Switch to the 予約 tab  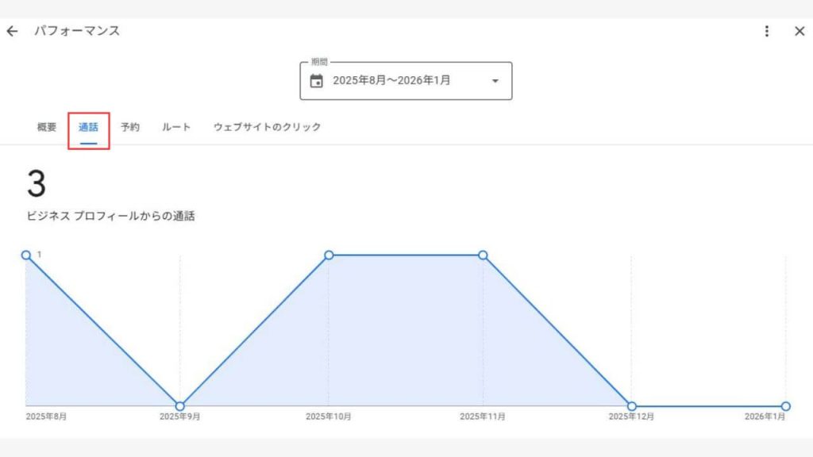tap(130, 127)
